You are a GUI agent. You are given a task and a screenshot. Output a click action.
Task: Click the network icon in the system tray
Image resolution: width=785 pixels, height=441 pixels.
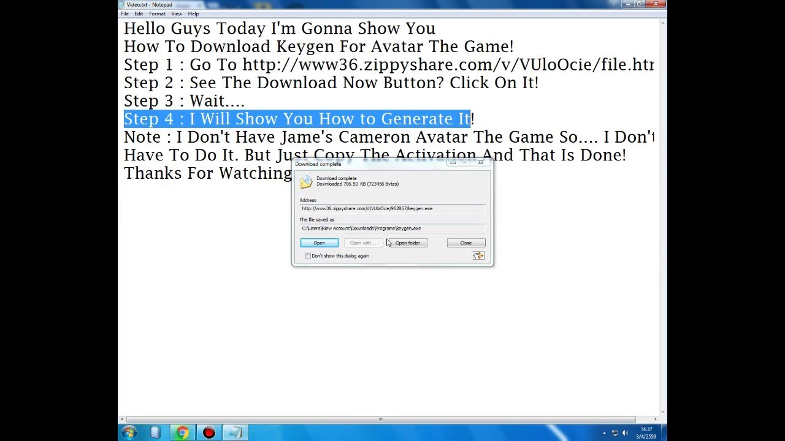coord(615,433)
